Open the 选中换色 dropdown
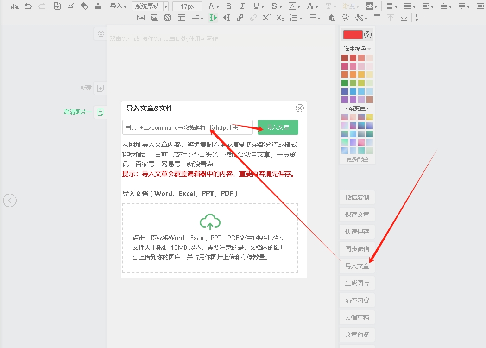Viewport: 486px width, 348px height. [357, 49]
